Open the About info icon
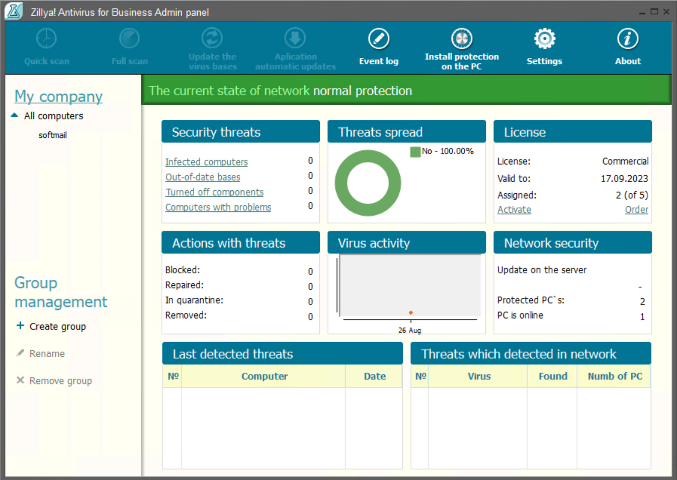This screenshot has height=480, width=677. [x=628, y=47]
